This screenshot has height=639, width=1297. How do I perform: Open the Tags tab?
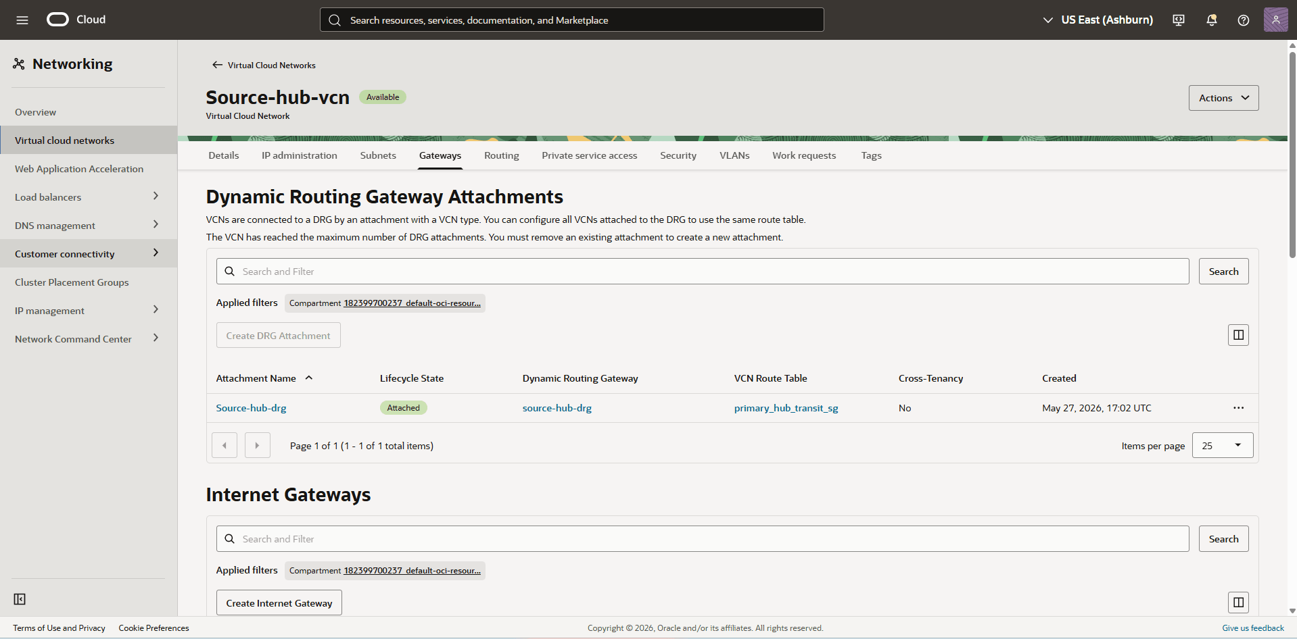[x=871, y=155]
